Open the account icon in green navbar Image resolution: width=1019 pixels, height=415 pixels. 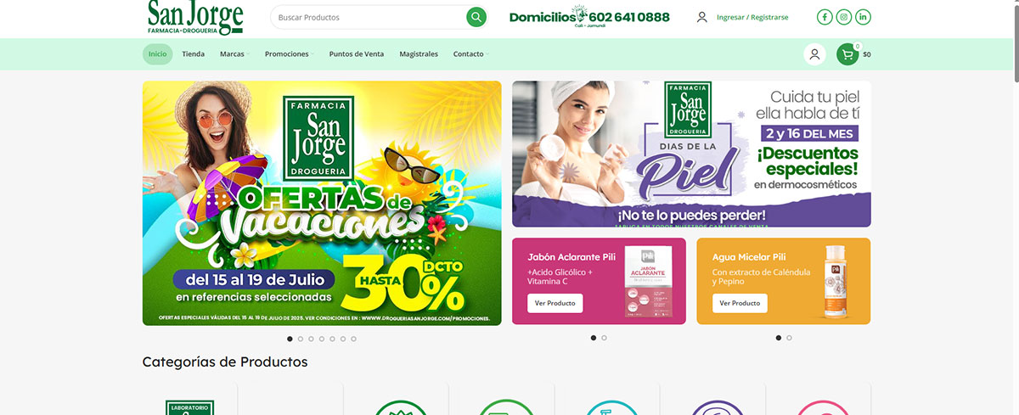click(x=814, y=54)
